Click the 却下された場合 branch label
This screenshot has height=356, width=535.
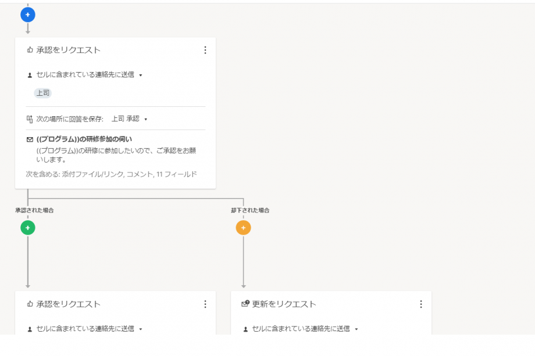click(250, 210)
